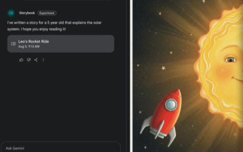Share the Storybook response
The image size is (243, 152).
[36, 60]
